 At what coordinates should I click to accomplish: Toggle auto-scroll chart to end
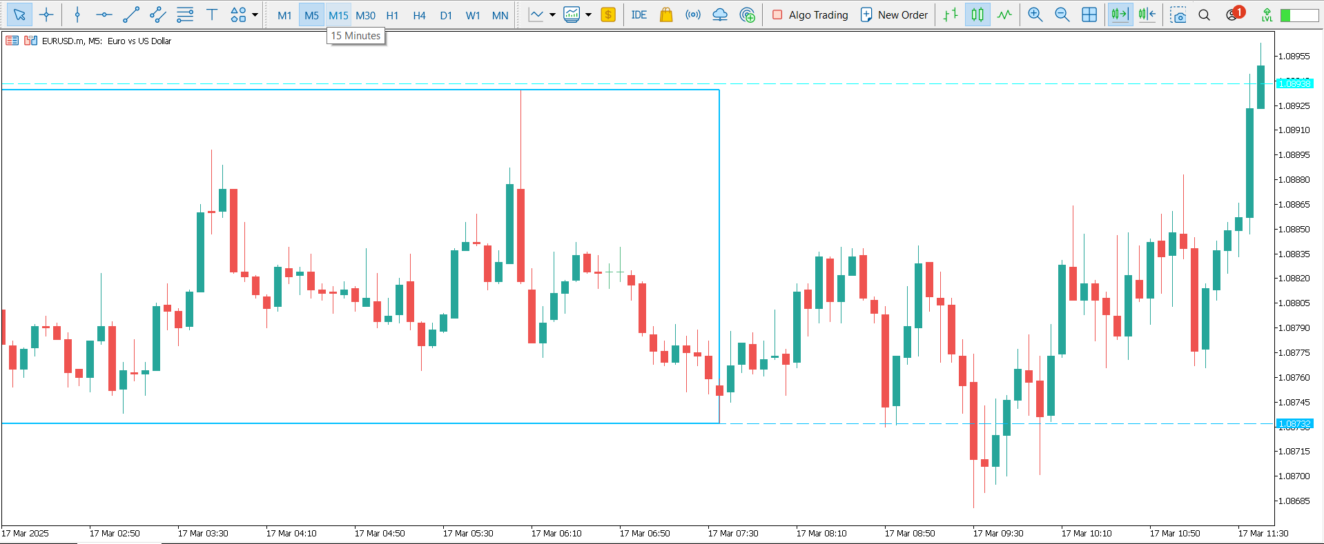[1120, 14]
